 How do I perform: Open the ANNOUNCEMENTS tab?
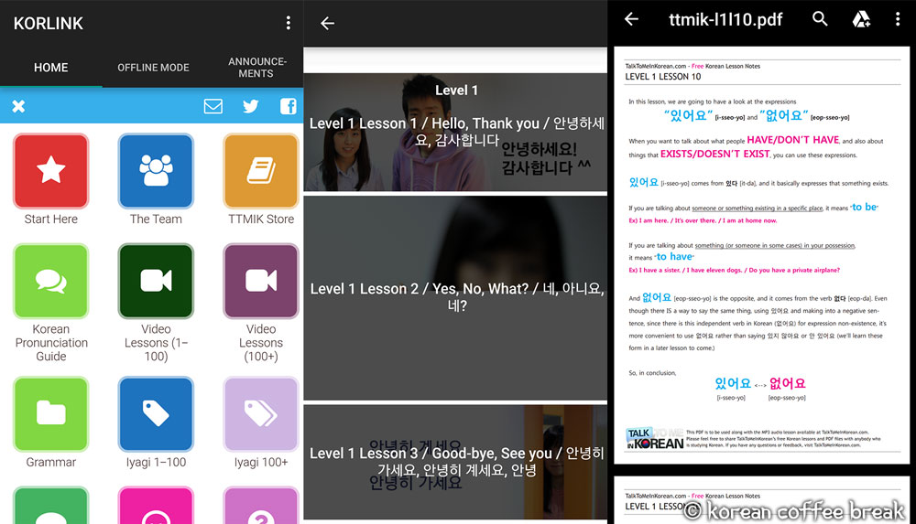[x=257, y=68]
